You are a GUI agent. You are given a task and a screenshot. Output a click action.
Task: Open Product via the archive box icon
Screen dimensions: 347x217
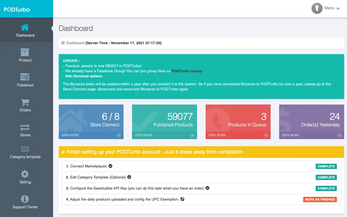point(25,52)
